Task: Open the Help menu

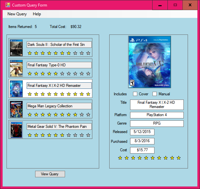Action: (x=37, y=14)
